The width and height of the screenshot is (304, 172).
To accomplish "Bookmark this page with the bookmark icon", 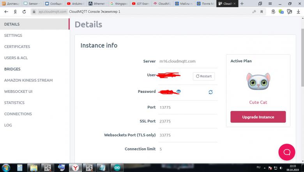I will click(262, 12).
